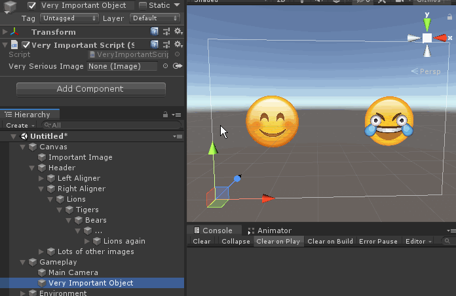Image resolution: width=456 pixels, height=296 pixels.
Task: Click the scene view lock icon
Action: coord(449,17)
